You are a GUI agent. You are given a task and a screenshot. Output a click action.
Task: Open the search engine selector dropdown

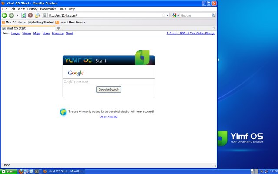click(x=175, y=16)
